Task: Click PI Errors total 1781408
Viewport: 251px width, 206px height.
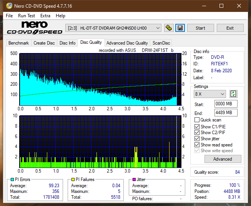Action: [x=51, y=197]
